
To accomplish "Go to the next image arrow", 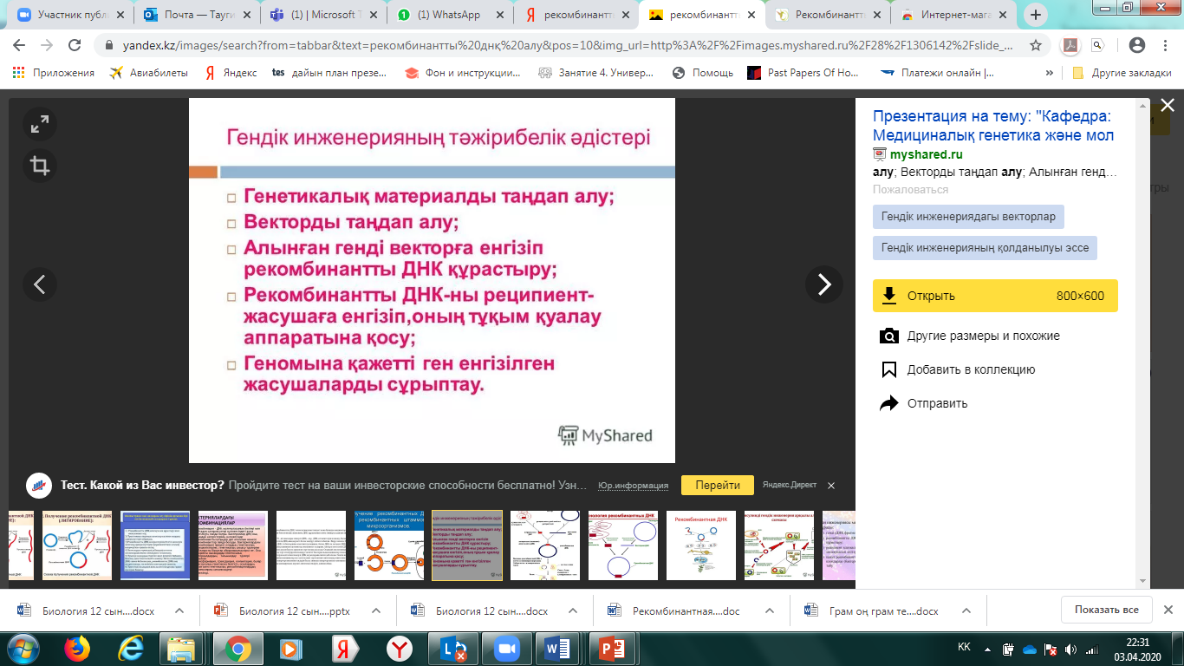I will point(823,284).
